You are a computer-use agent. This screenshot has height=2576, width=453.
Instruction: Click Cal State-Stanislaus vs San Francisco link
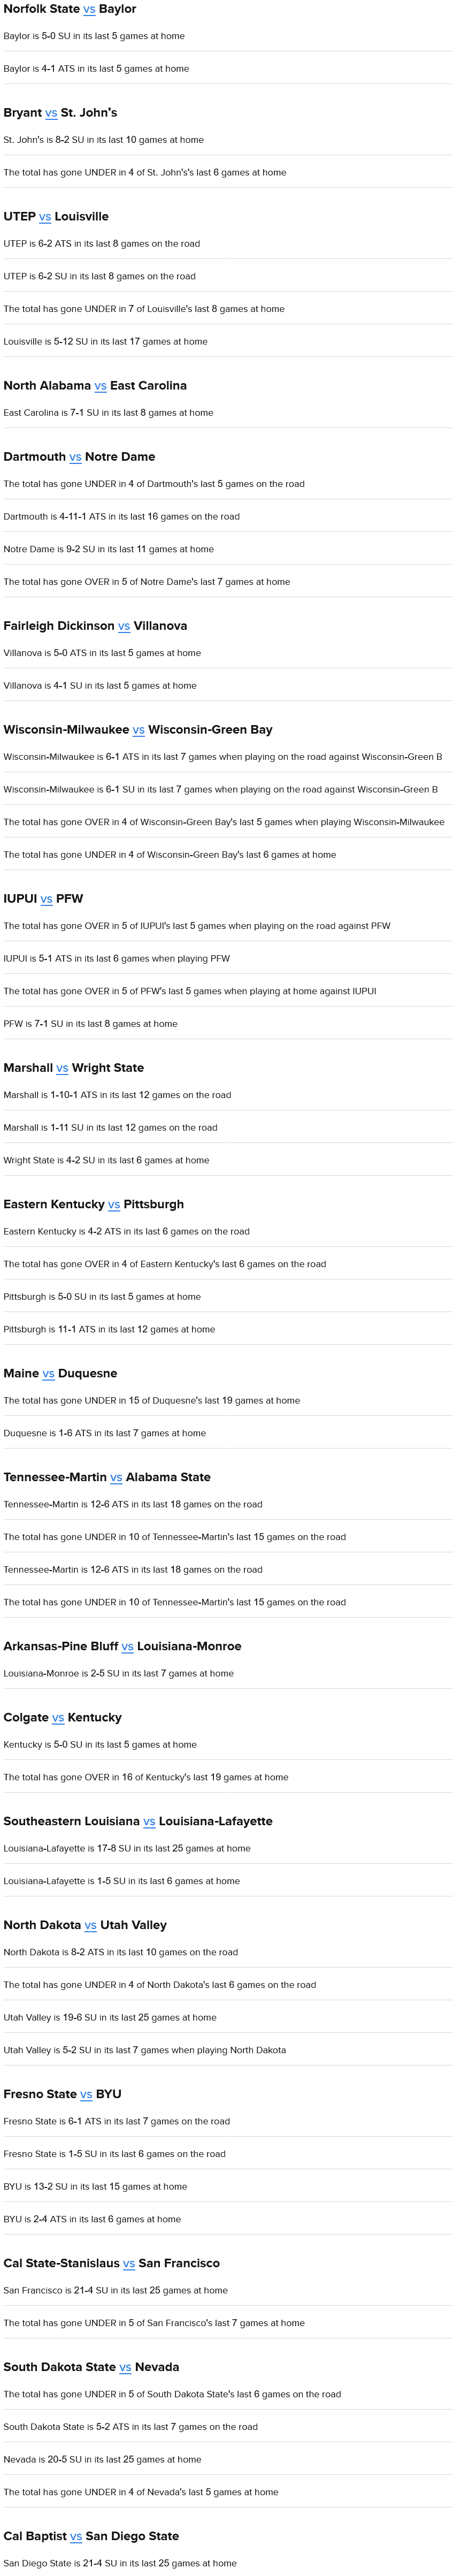(129, 2264)
